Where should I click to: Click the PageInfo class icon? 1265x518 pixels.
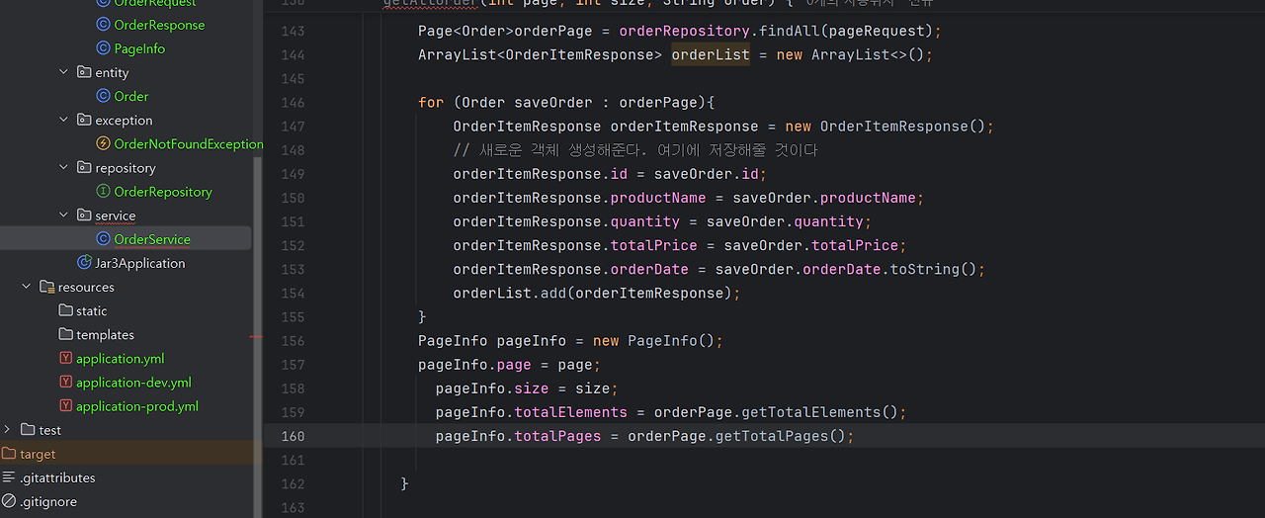(x=104, y=48)
